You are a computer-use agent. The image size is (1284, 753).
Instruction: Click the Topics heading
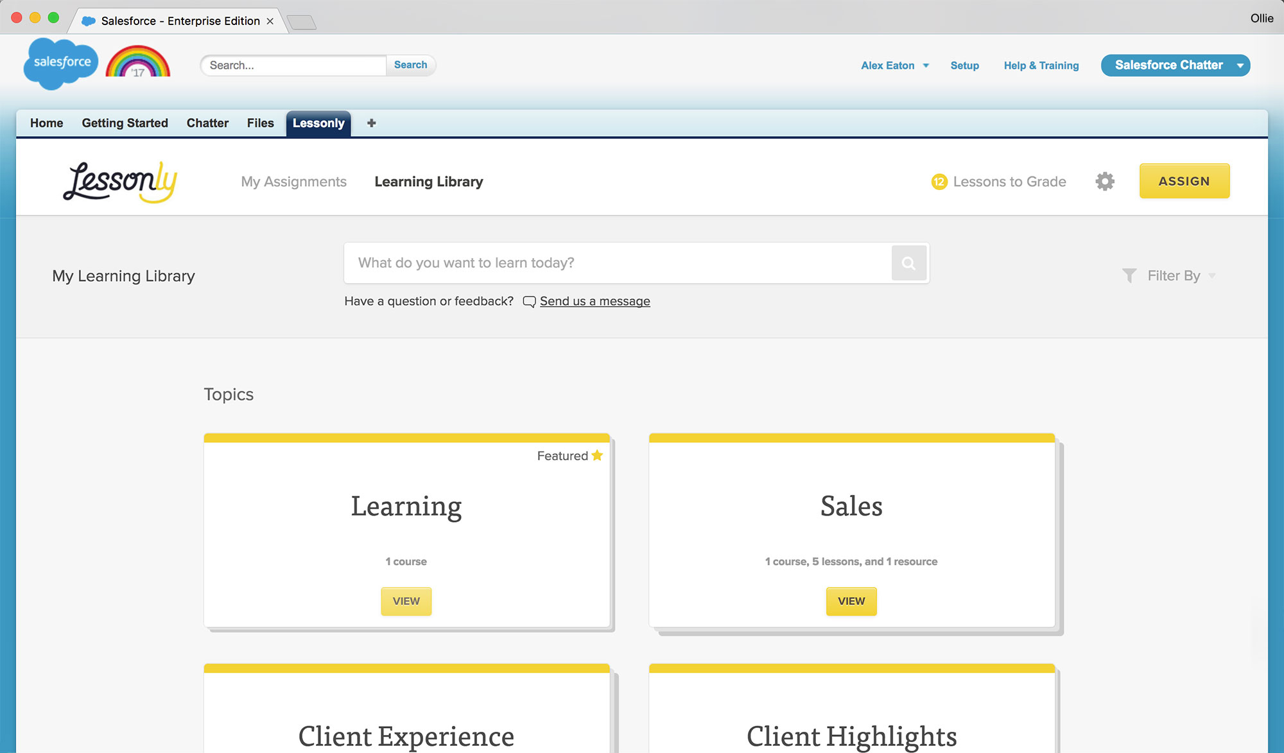coord(229,394)
